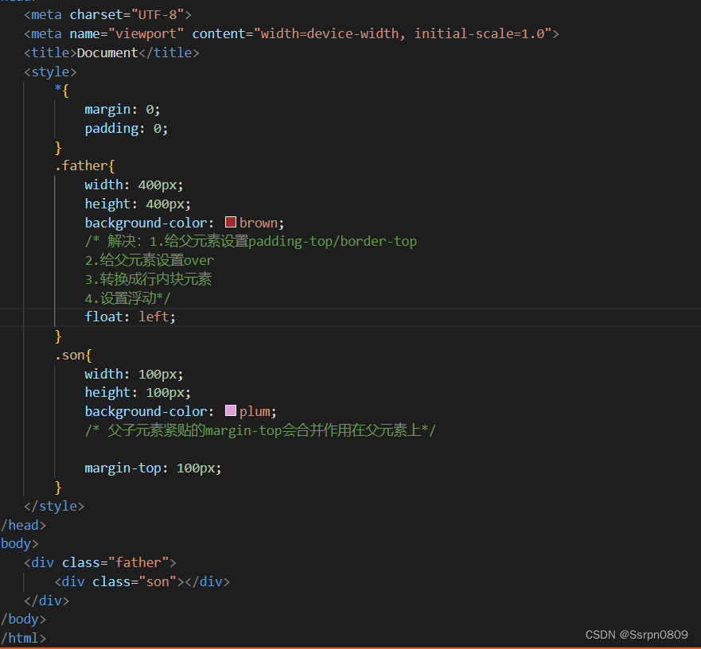Viewport: 701px width, 649px height.
Task: Click the comment line '3.转换成行内块元素'
Action: 149,279
